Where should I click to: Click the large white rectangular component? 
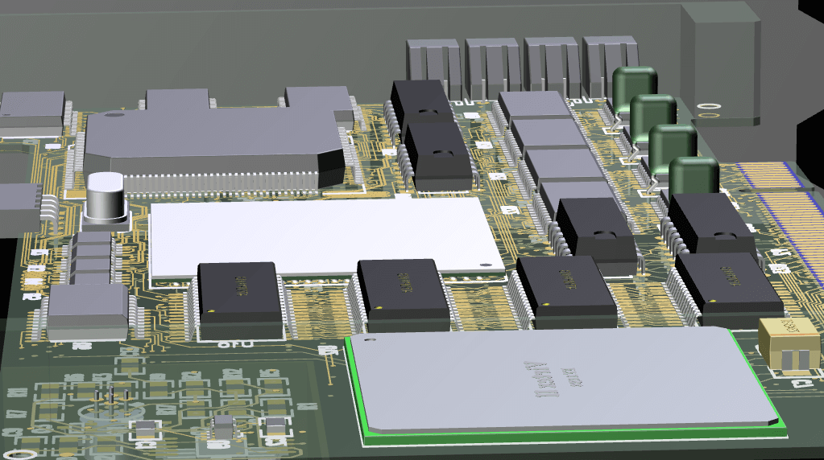pos(322,236)
